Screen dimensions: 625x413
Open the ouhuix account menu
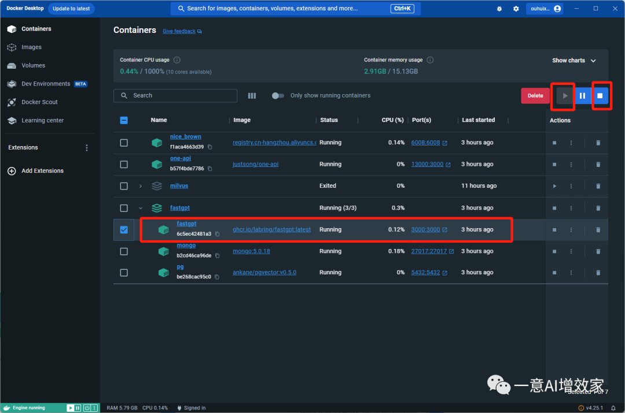click(545, 8)
